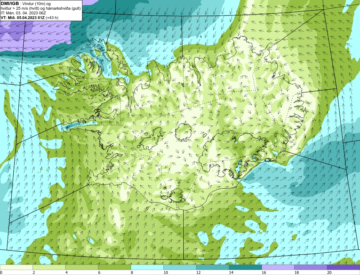Click the 'IT: Mán. 03. 04. 2023 06Z' line

click(x=23, y=13)
